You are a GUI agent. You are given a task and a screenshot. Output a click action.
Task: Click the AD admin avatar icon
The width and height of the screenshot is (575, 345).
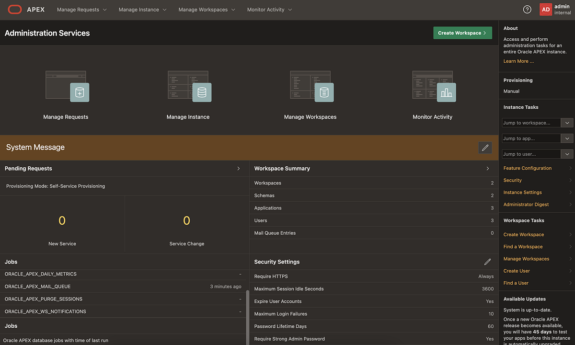pyautogui.click(x=546, y=9)
